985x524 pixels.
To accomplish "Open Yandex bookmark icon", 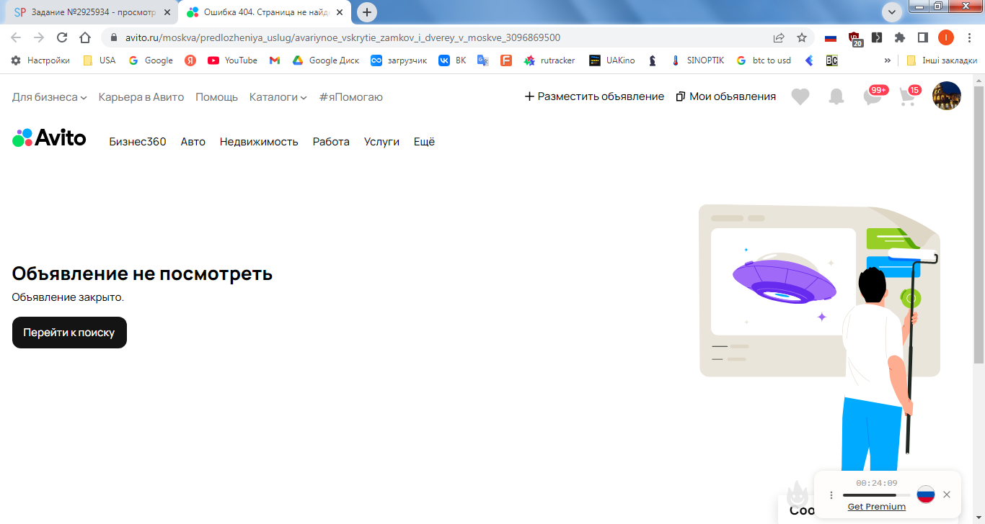I will (190, 60).
